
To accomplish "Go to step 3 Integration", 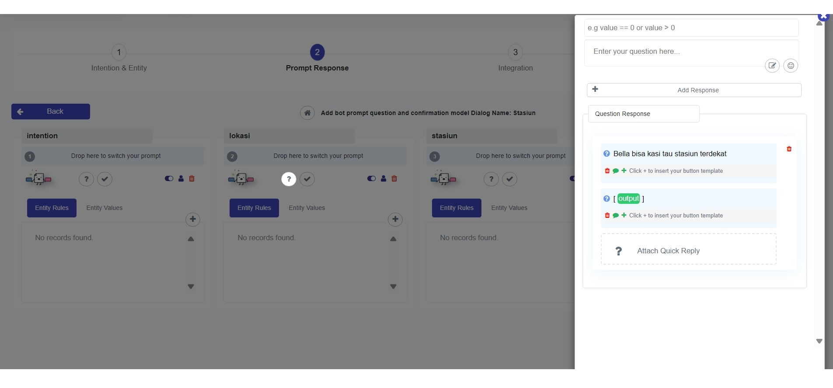I will (x=515, y=52).
